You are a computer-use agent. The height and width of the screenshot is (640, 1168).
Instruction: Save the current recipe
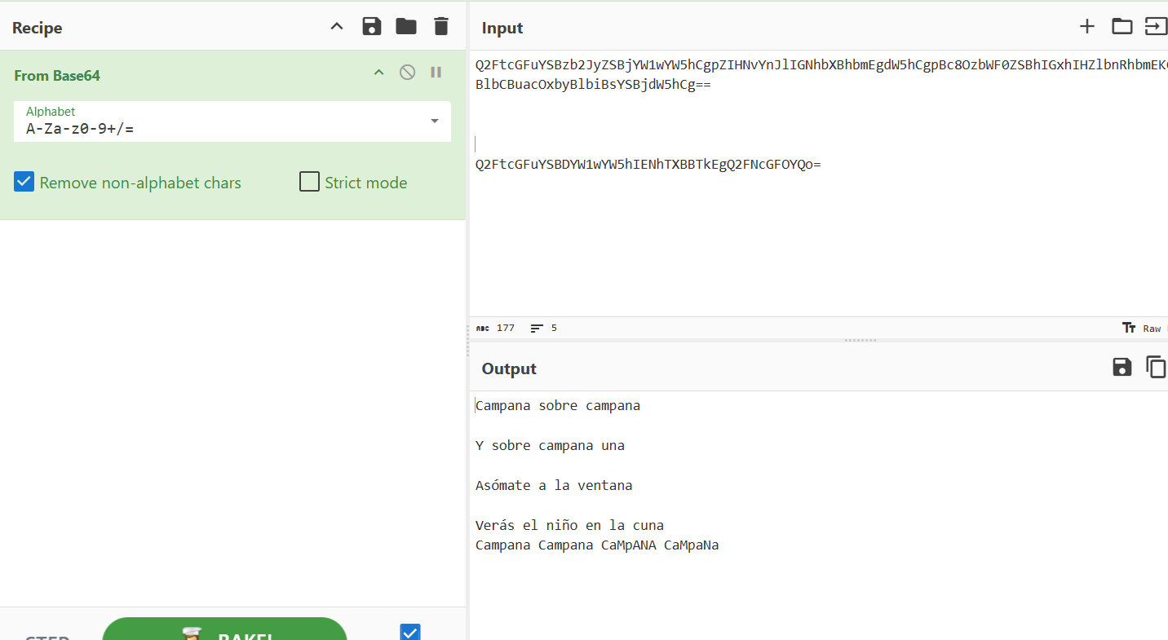coord(372,27)
